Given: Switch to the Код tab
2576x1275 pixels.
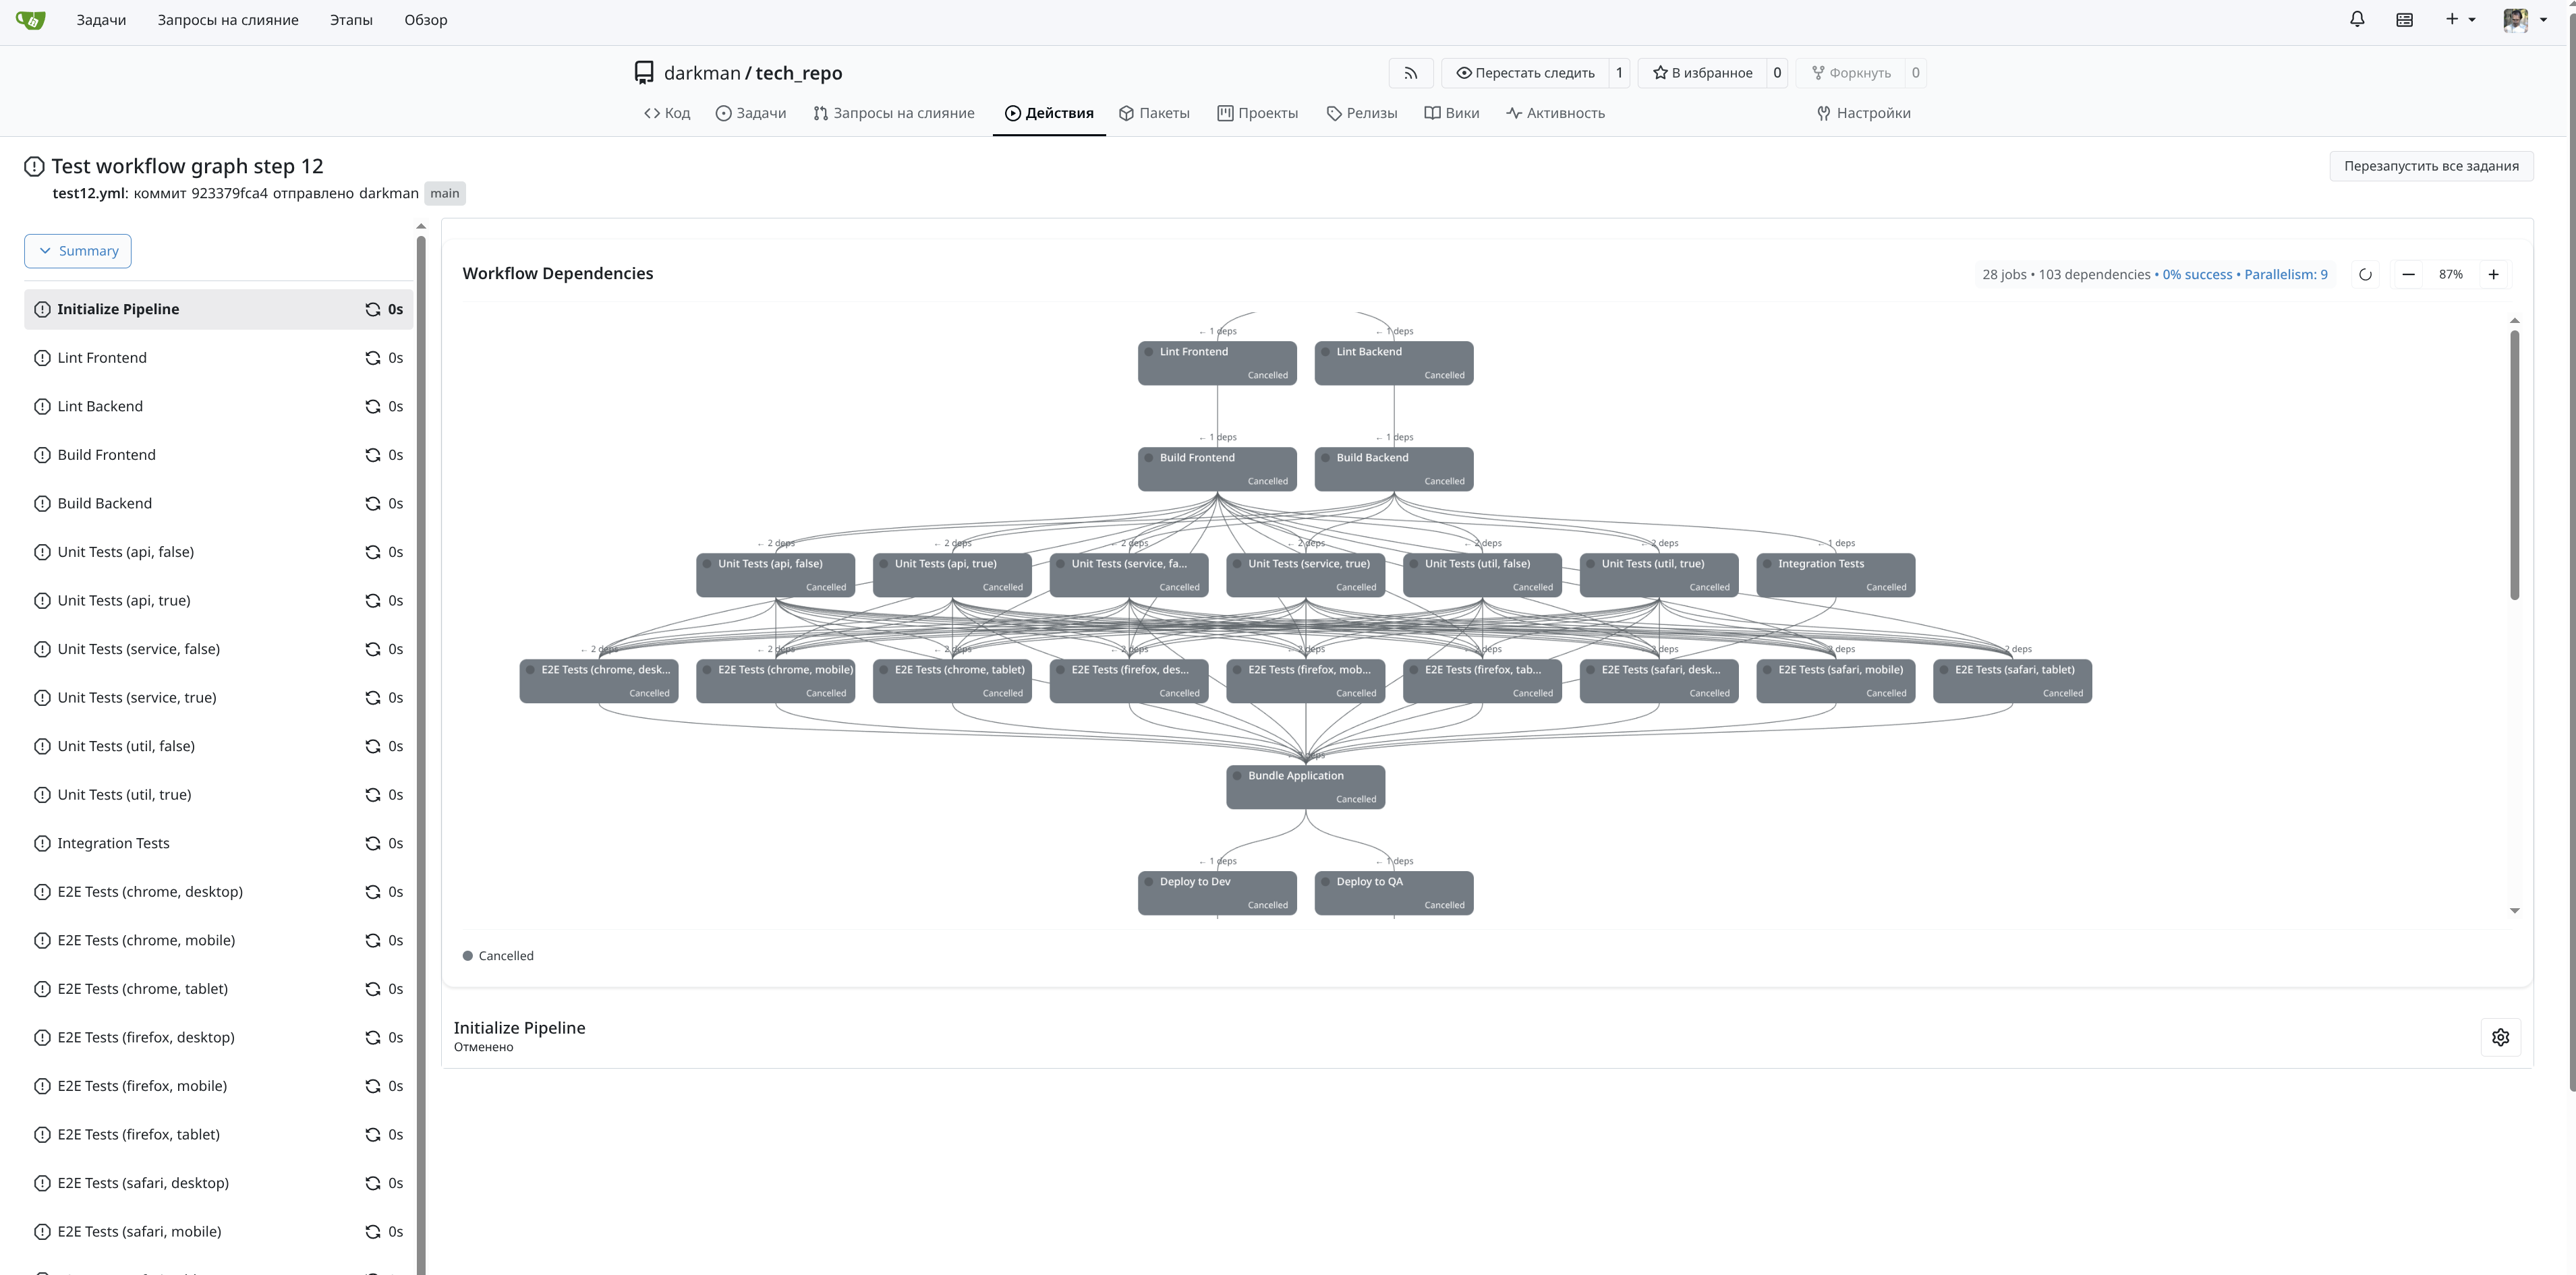Looking at the screenshot, I should click(667, 113).
